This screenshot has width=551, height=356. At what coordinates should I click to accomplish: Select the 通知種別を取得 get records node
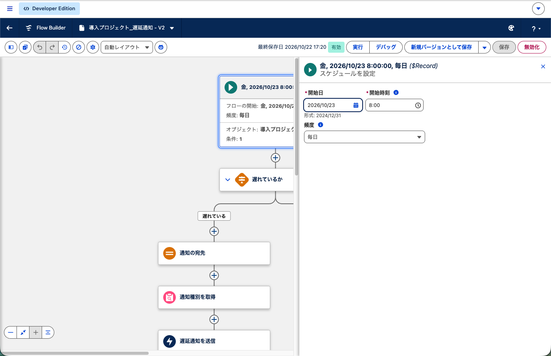point(214,297)
